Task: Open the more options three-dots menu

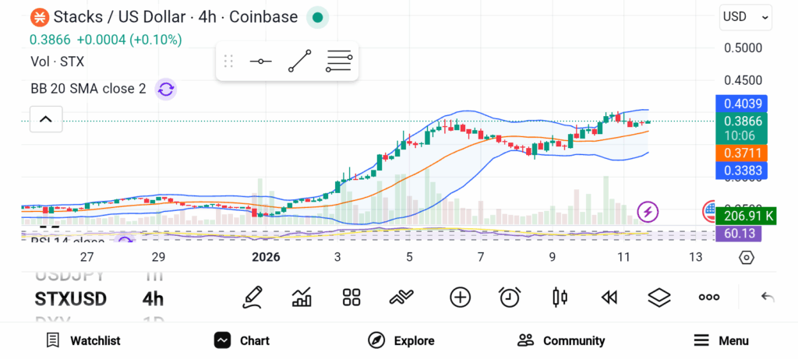Action: (x=708, y=297)
